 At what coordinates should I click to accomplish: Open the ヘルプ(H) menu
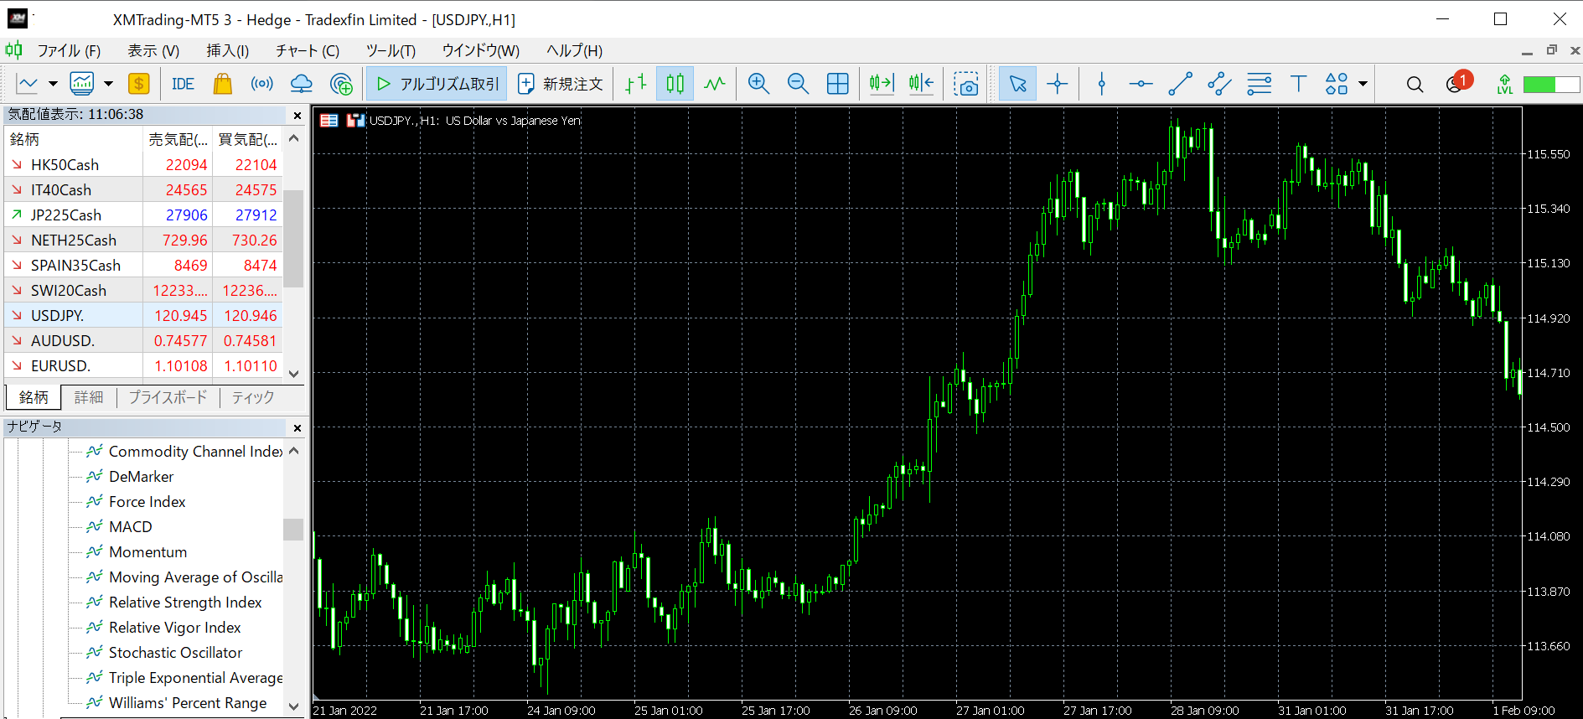click(575, 50)
